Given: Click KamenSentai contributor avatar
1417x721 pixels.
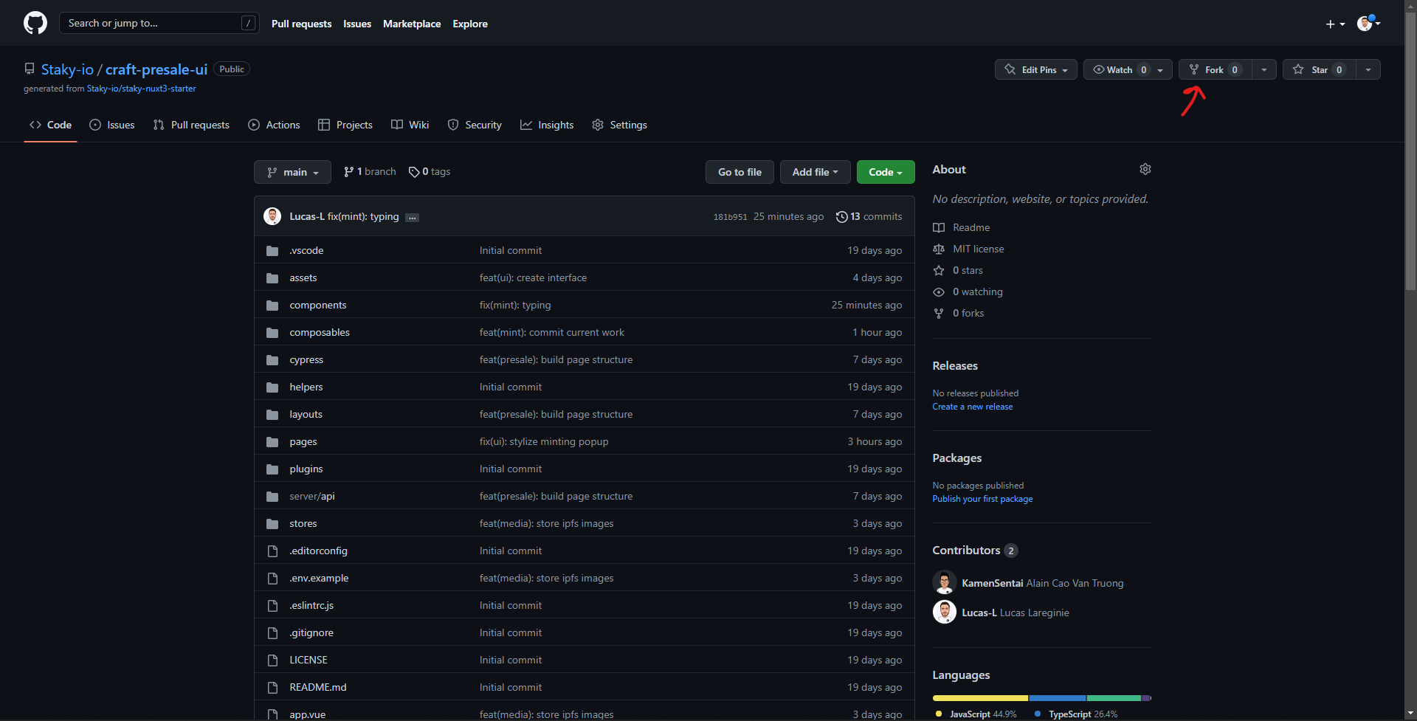Looking at the screenshot, I should pos(945,582).
